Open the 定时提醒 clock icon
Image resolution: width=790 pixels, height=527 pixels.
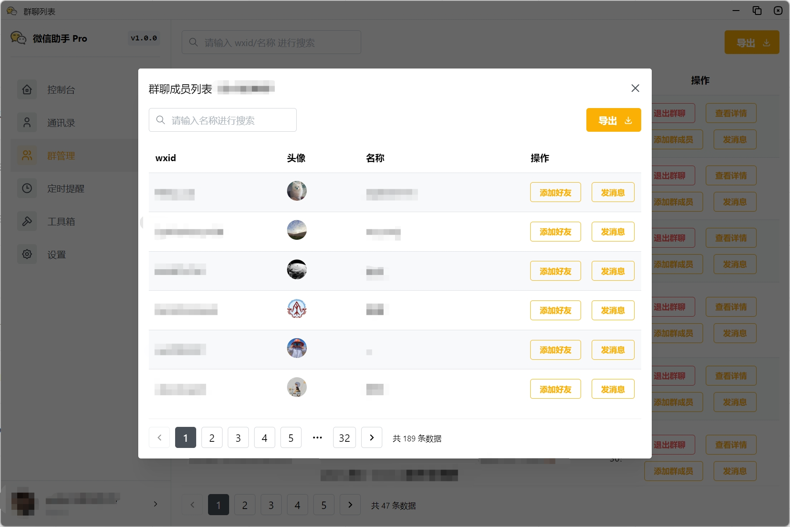[x=27, y=188]
